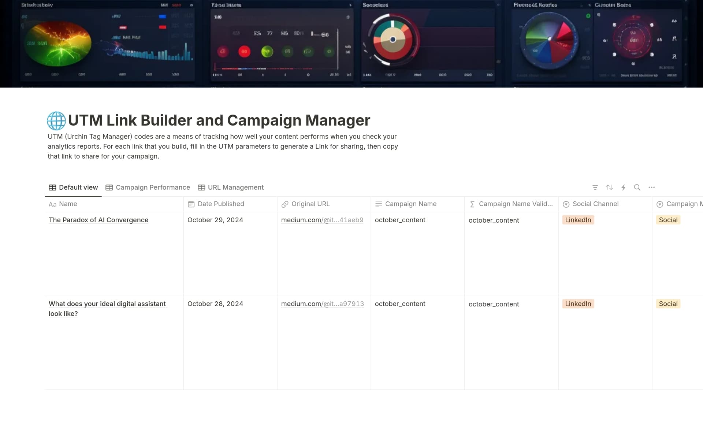
Task: Open the Campaign Name column header menu
Action: coord(410,204)
